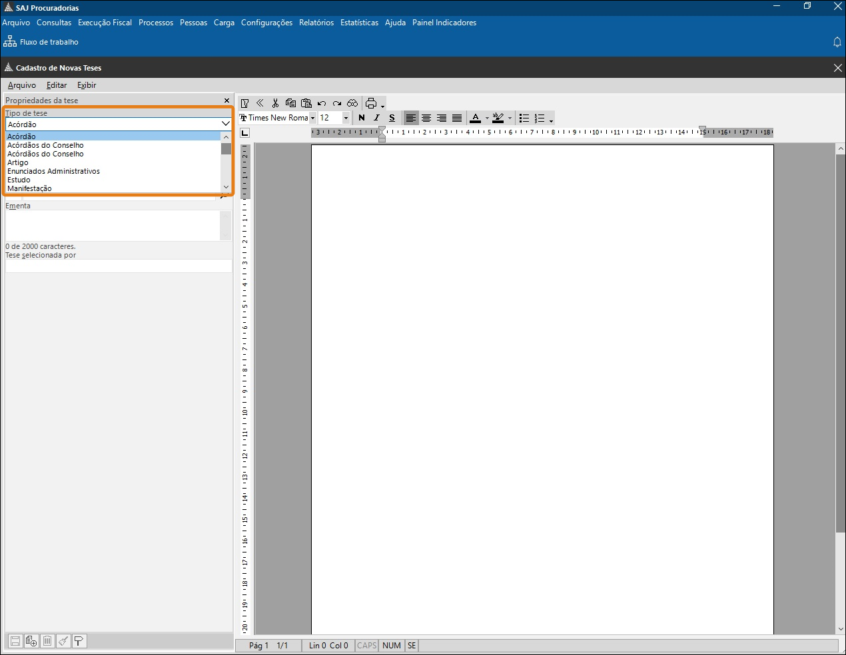Open the Arquivo menu in Cadastro window
The height and width of the screenshot is (655, 846).
22,85
